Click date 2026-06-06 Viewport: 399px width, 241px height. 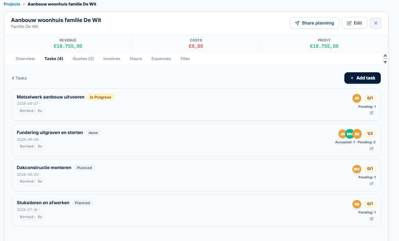pyautogui.click(x=28, y=140)
